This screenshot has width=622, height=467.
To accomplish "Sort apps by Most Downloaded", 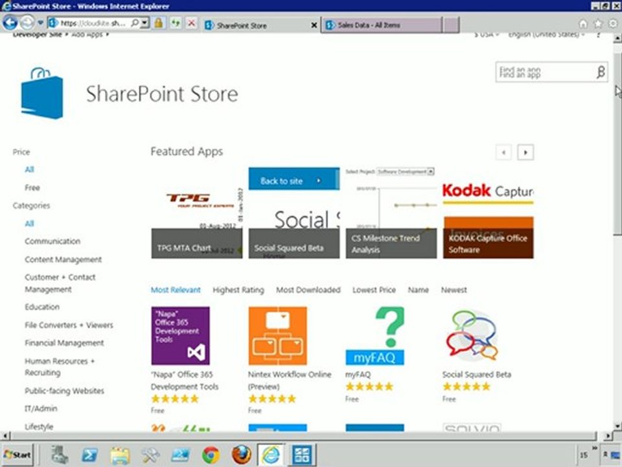I will pyautogui.click(x=308, y=291).
